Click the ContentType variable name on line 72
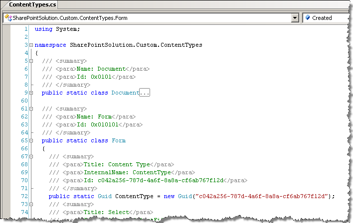This screenshot has width=353, height=223. coord(134,197)
